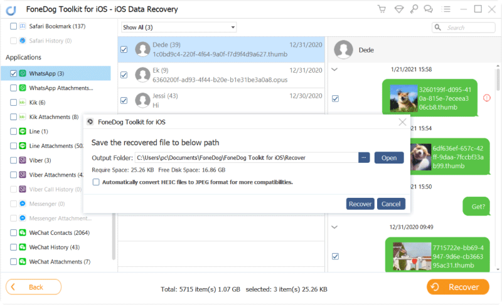
Task: Click the Line Attachments icon
Action: [x=23, y=146]
